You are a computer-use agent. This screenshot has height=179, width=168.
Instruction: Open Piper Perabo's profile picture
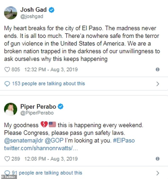tap(11, 109)
